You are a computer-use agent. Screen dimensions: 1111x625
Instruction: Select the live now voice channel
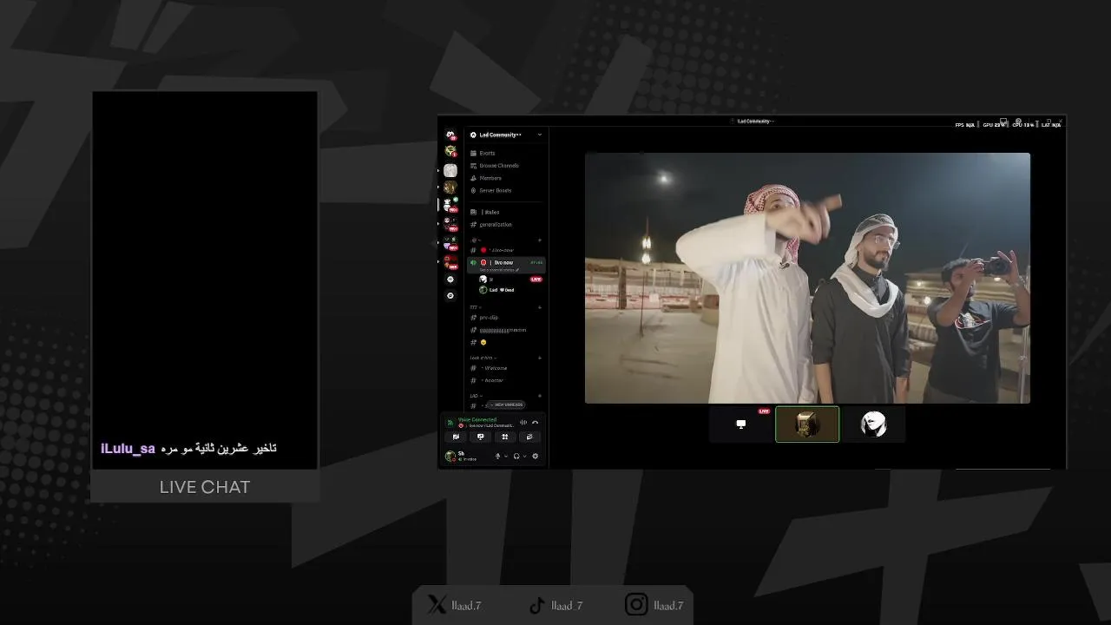[x=506, y=265]
